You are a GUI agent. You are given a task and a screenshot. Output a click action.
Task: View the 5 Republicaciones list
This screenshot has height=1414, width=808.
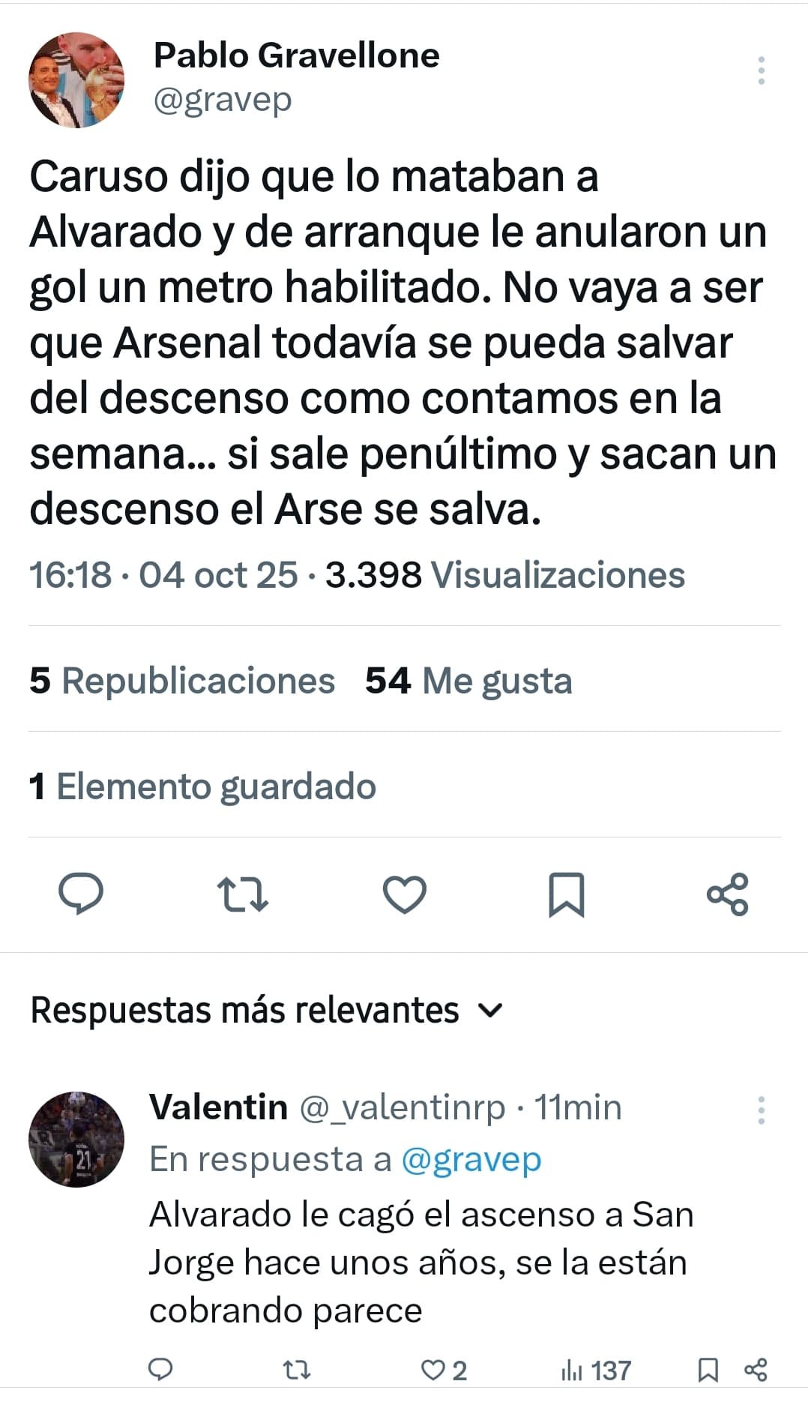[182, 681]
